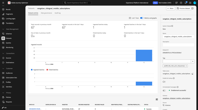Click the ingested records bar for day 12
The height and width of the screenshot is (110, 198).
pyautogui.click(x=144, y=55)
